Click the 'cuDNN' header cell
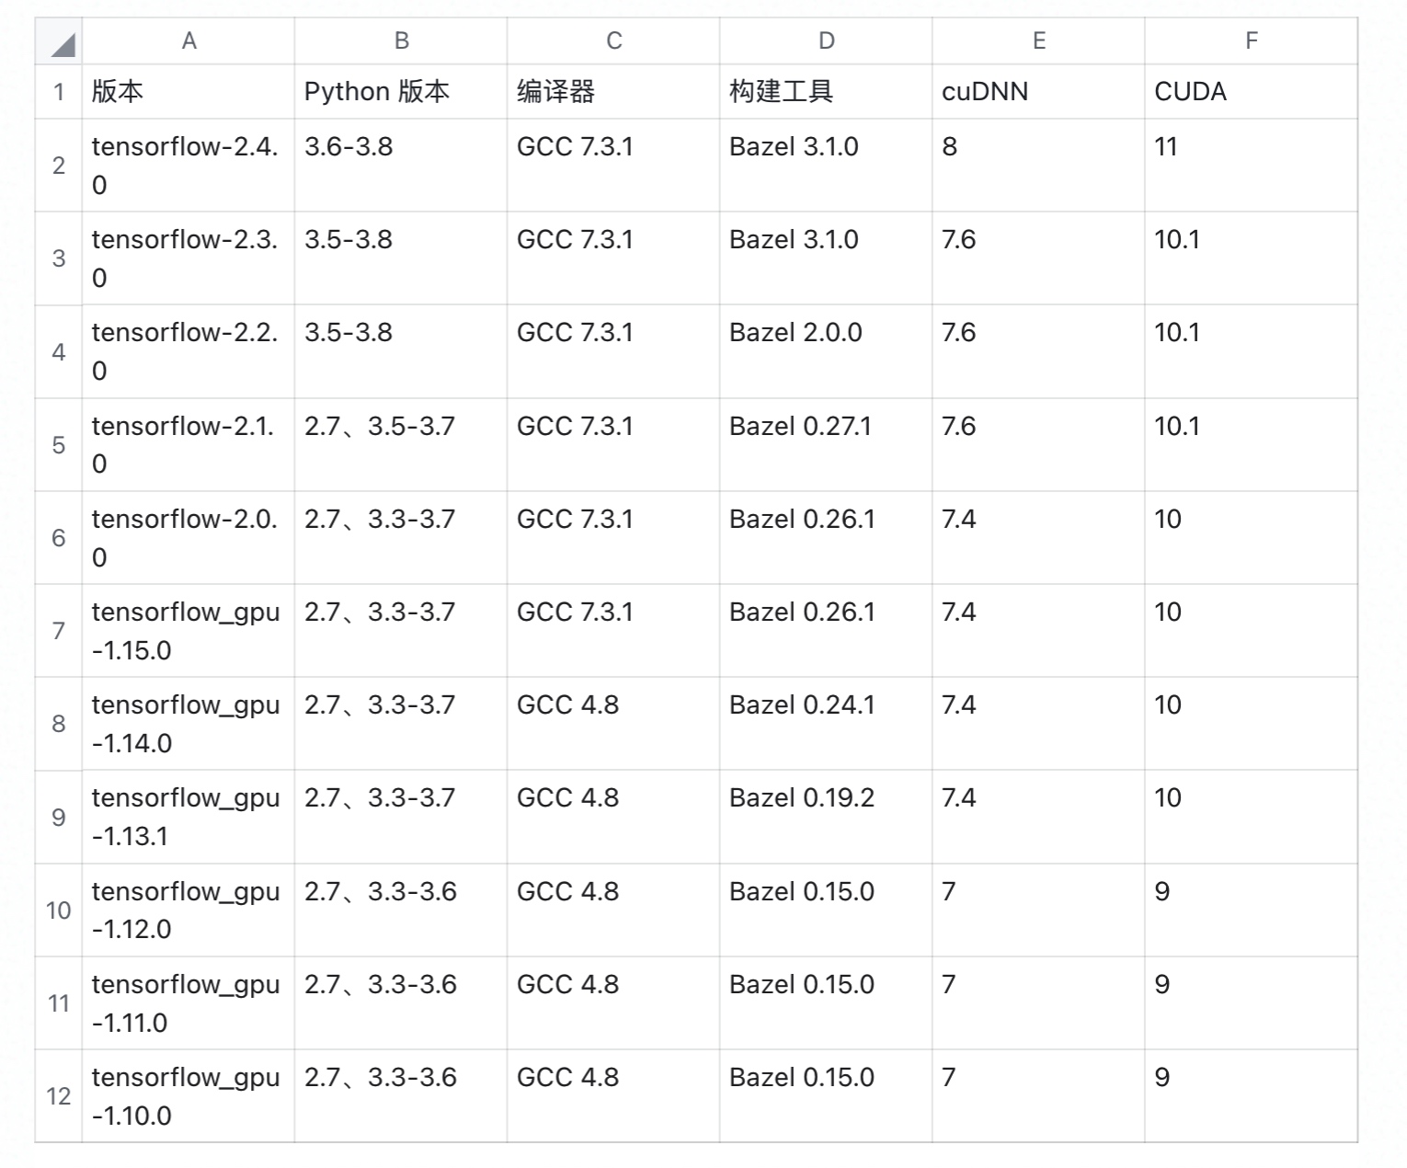The width and height of the screenshot is (1407, 1168). pos(1038,92)
